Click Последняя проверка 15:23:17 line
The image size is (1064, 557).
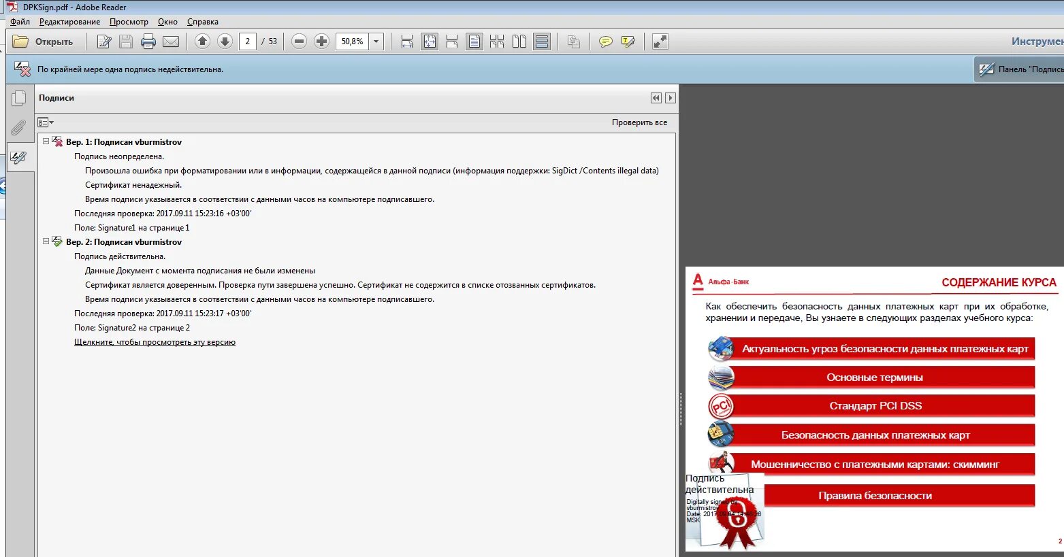click(x=163, y=314)
